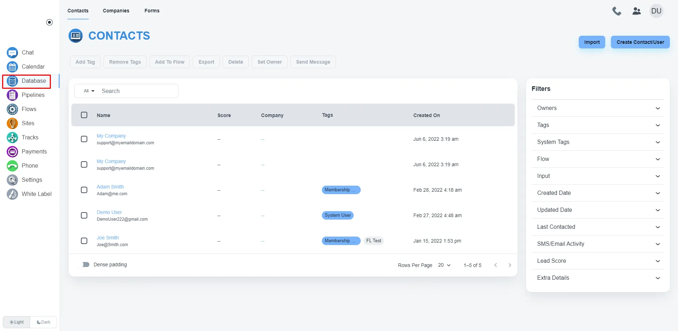Click the sidebar collapse radio icon
This screenshot has width=678, height=331.
click(x=49, y=22)
